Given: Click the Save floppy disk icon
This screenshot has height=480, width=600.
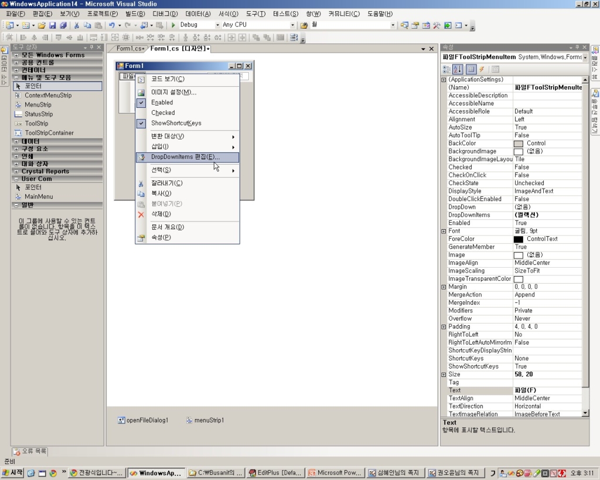Looking at the screenshot, I should coord(52,25).
